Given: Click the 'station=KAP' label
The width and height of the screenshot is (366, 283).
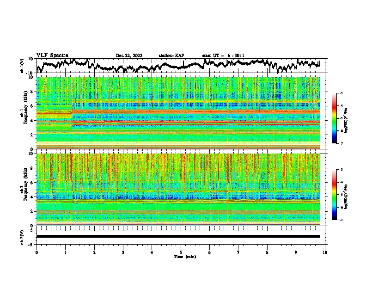Looking at the screenshot, I should (x=171, y=55).
